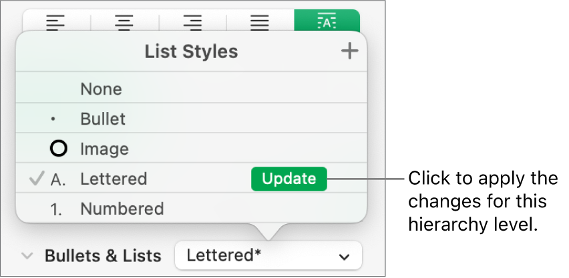
Task: Click the List Styles popover title
Action: click(191, 51)
